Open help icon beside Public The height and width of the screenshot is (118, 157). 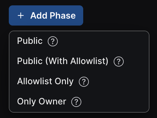tap(53, 41)
